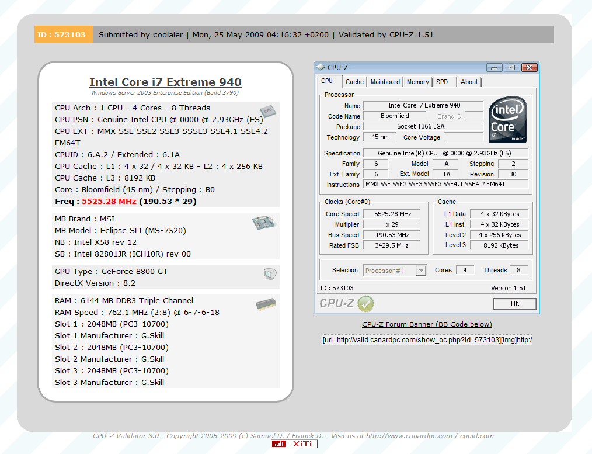Click the Version 1.51 text in CPU-Z

(508, 288)
